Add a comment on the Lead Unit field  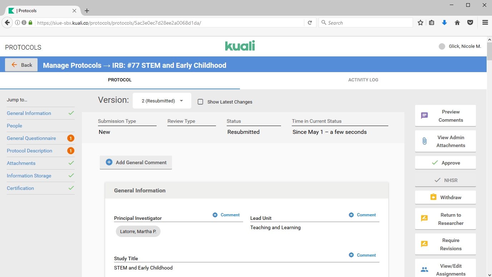click(x=362, y=215)
